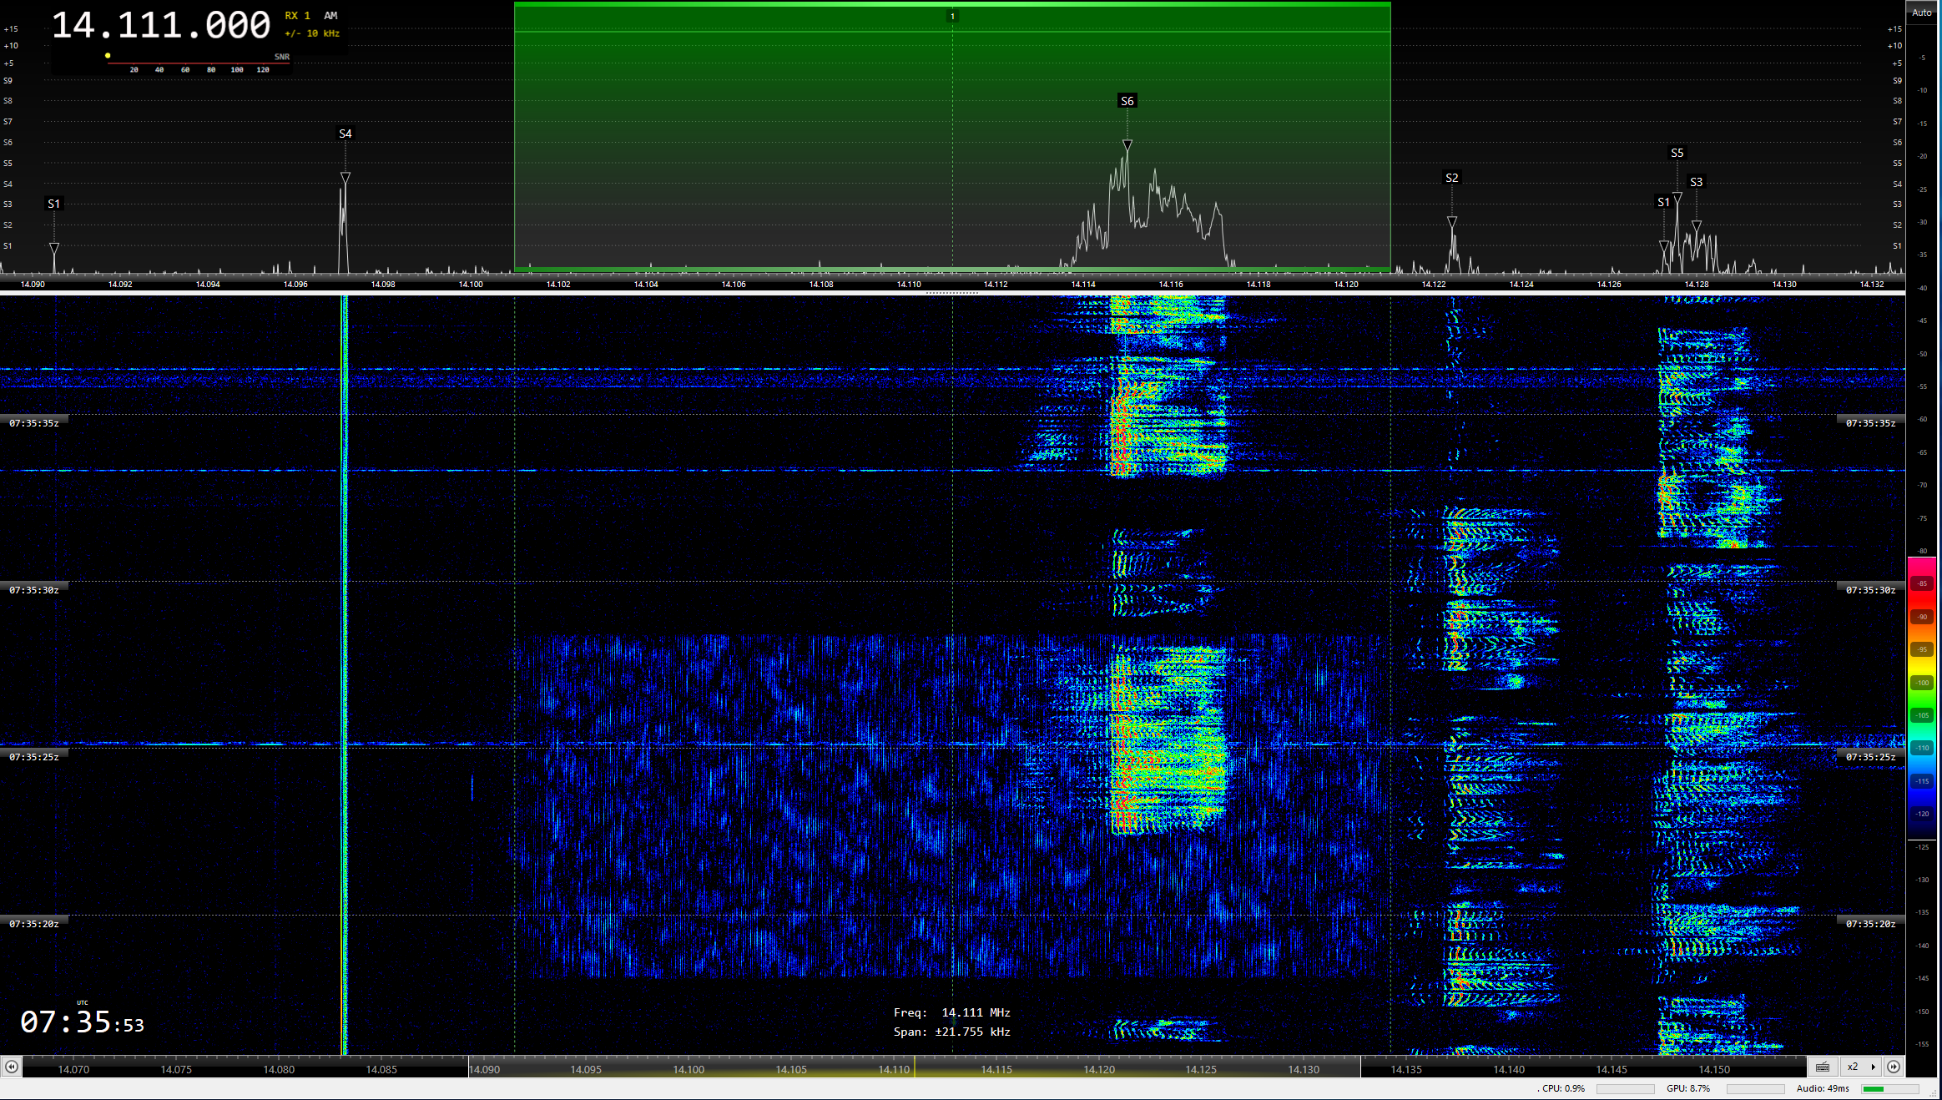
Task: Expand the zoom menu arrow next to x2
Action: (1873, 1067)
